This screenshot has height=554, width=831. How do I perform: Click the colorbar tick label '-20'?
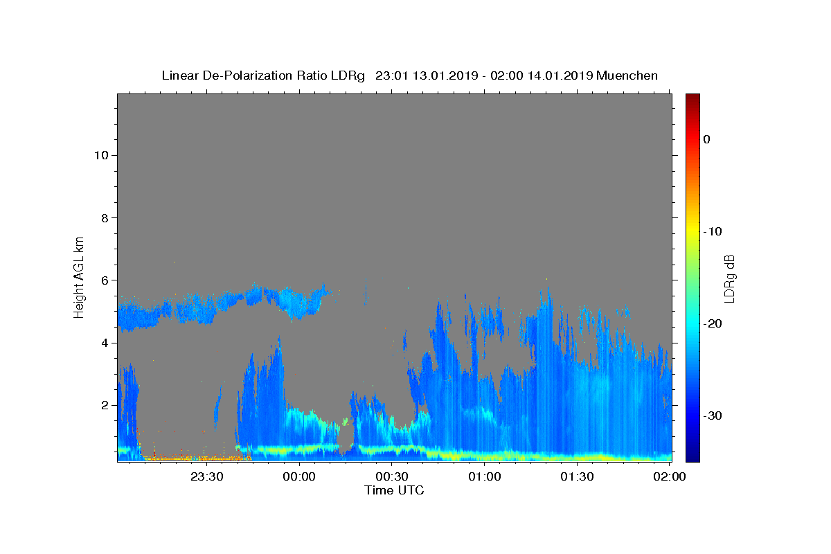713,323
